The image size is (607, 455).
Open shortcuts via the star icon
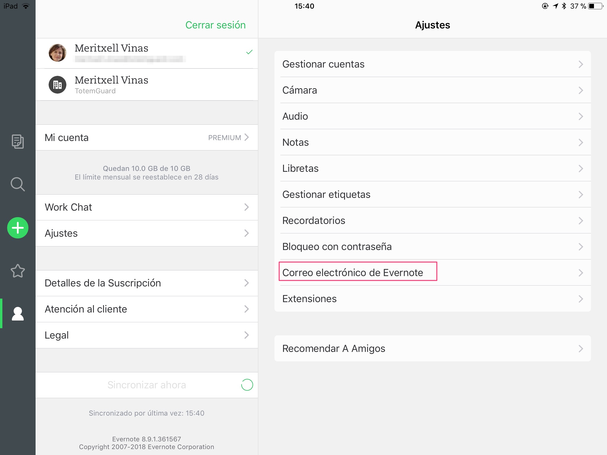[18, 271]
